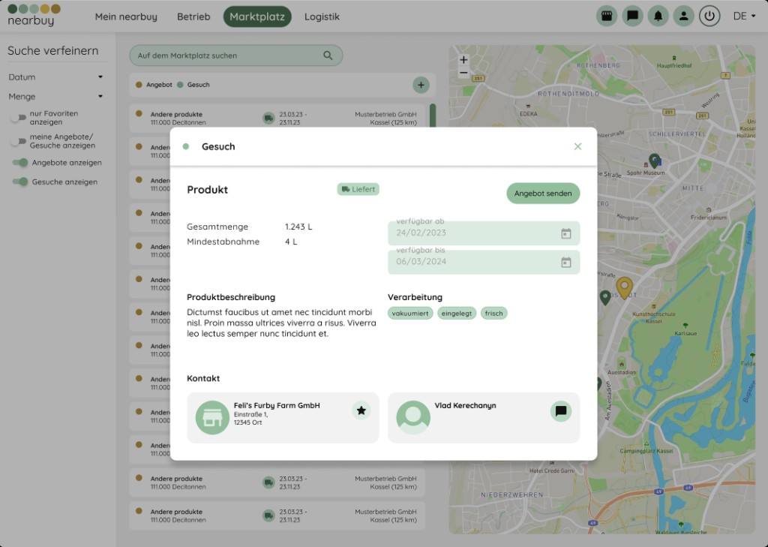Open Mein nearbuy menu item
Image resolution: width=768 pixels, height=547 pixels.
[126, 17]
